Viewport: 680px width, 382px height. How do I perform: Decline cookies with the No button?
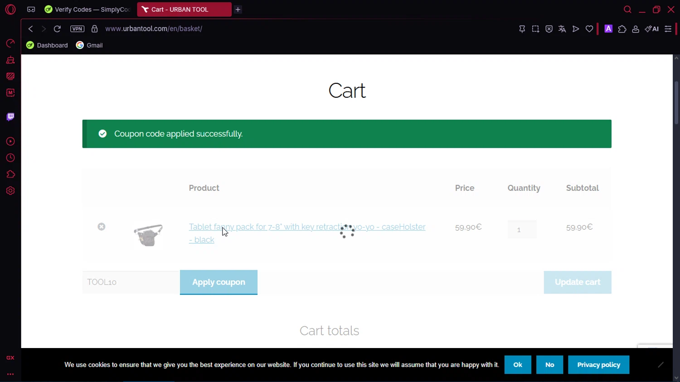(x=549, y=365)
